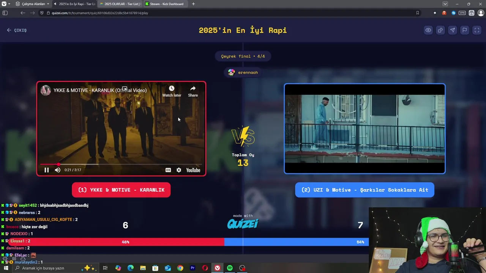Open File Explorer from taskbar

click(x=143, y=268)
